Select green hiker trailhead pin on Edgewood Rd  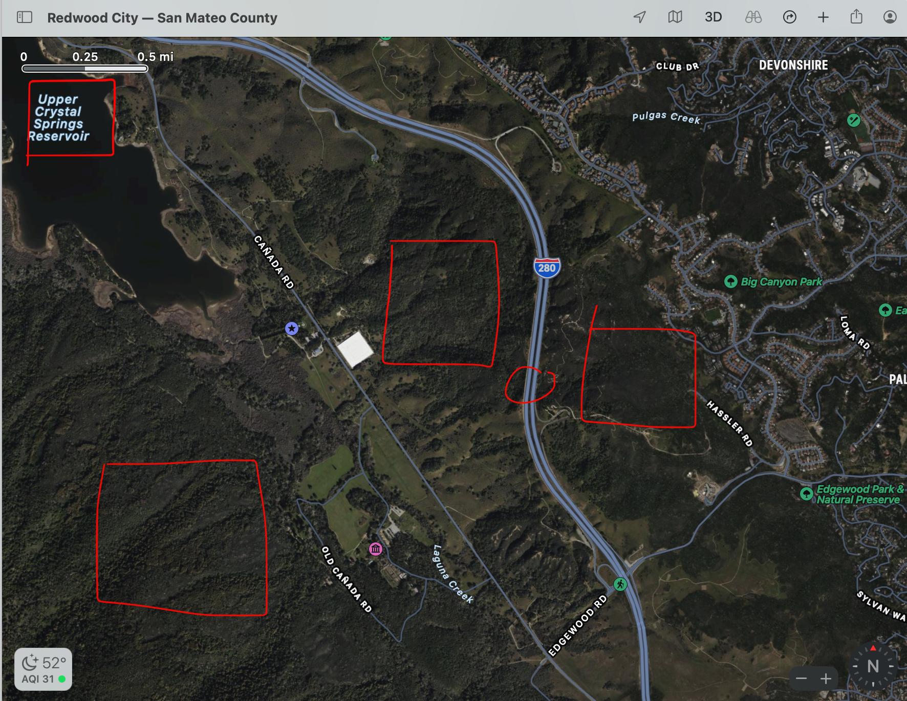click(x=620, y=584)
